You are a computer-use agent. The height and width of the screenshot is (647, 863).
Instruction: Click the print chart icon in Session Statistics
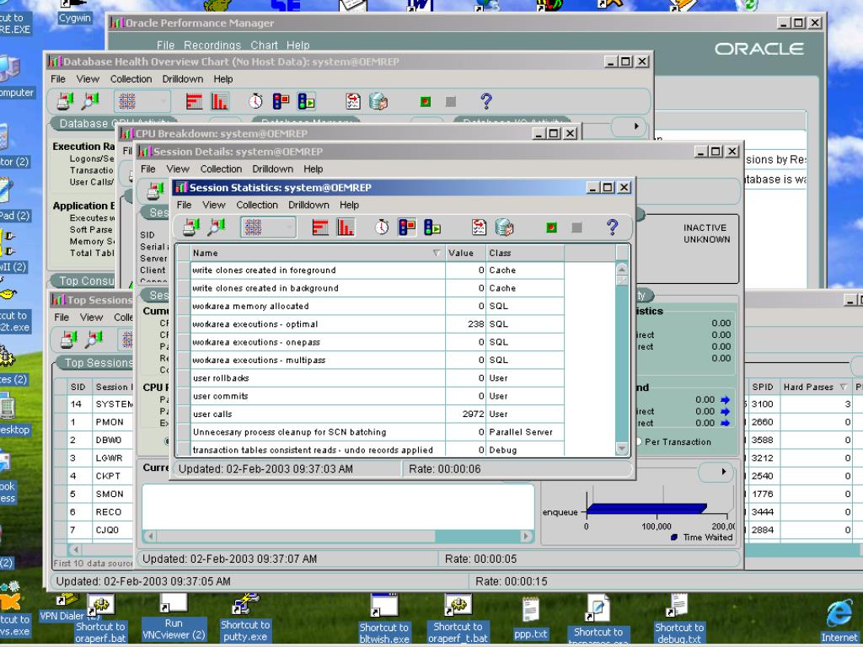pyautogui.click(x=191, y=227)
